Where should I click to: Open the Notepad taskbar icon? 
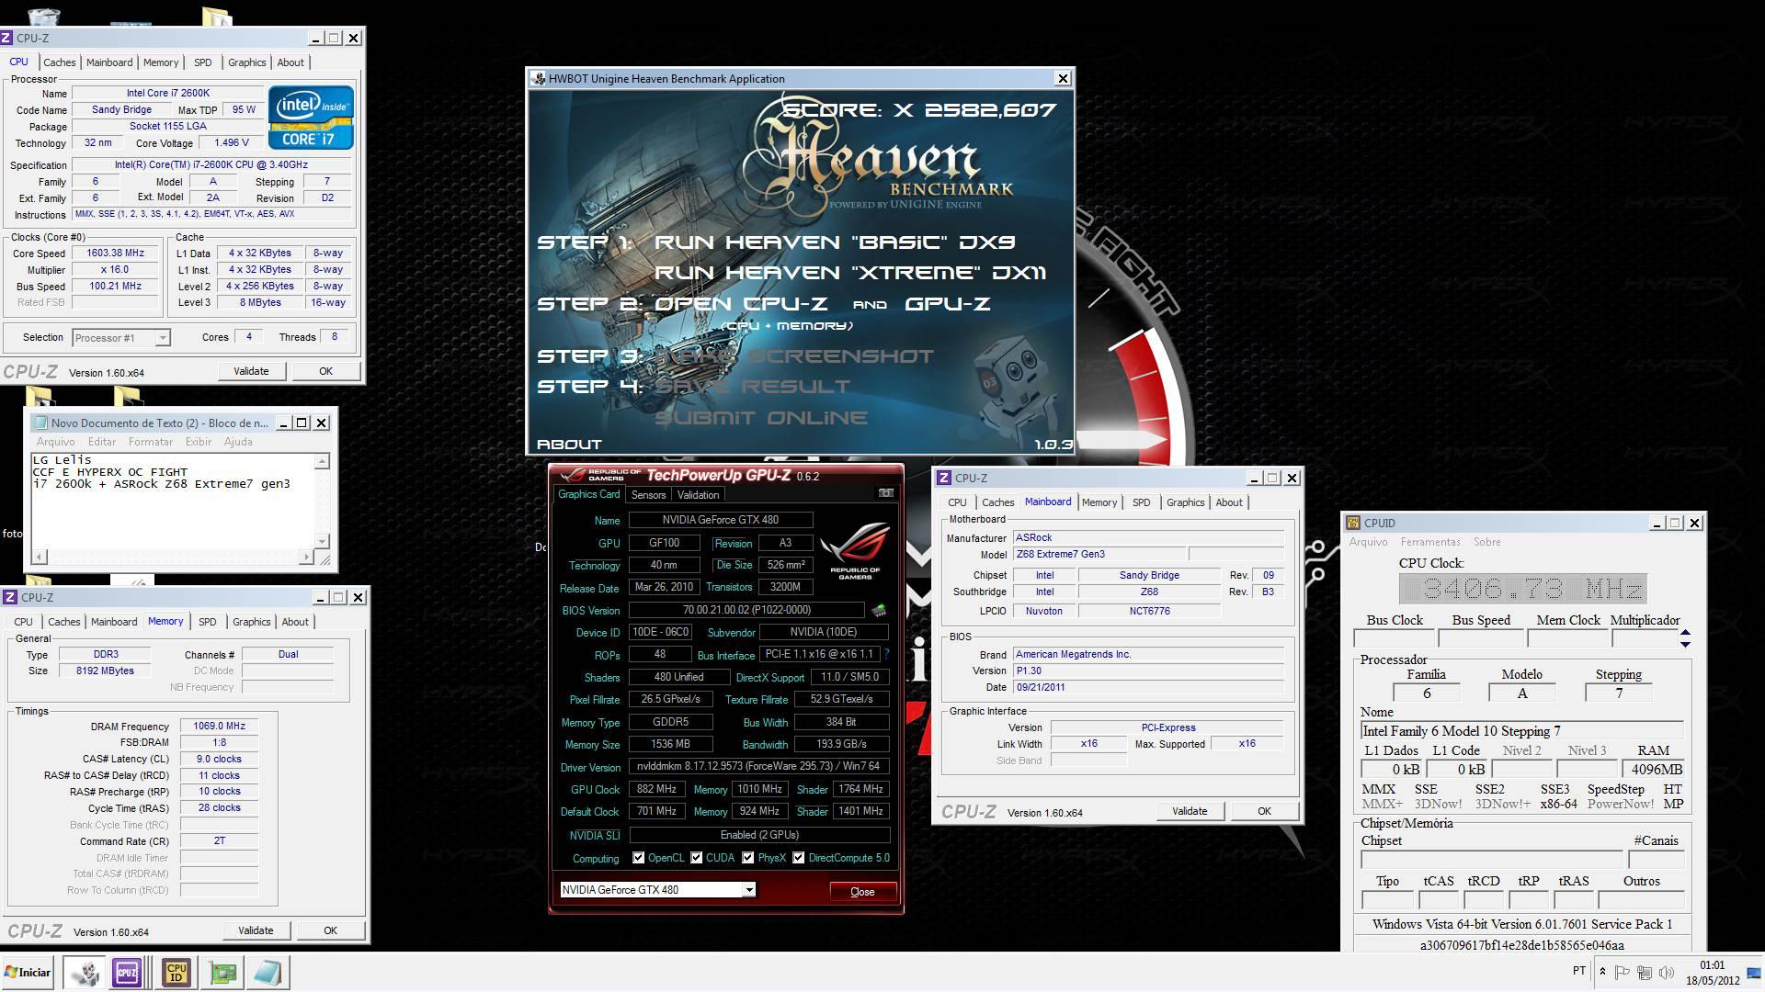click(268, 973)
